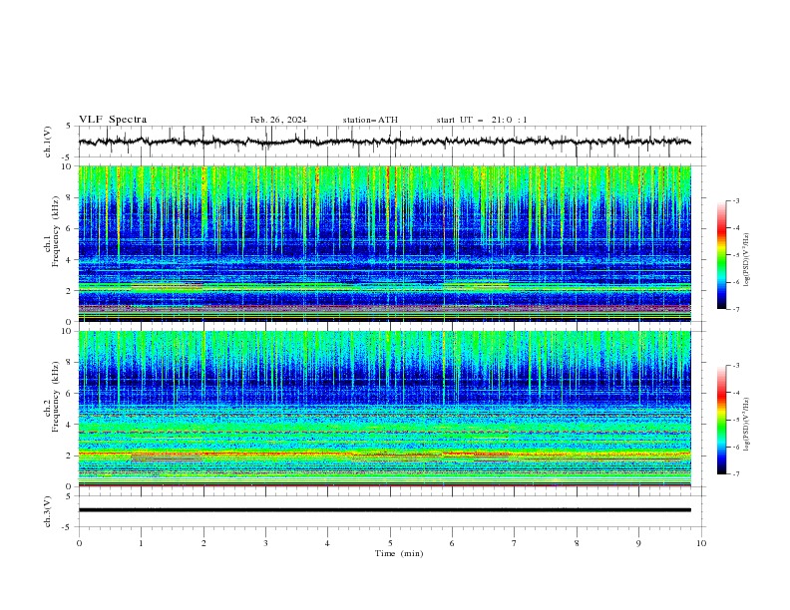The height and width of the screenshot is (610, 790).
Task: Click the upper PSD color scale bar
Action: click(721, 255)
